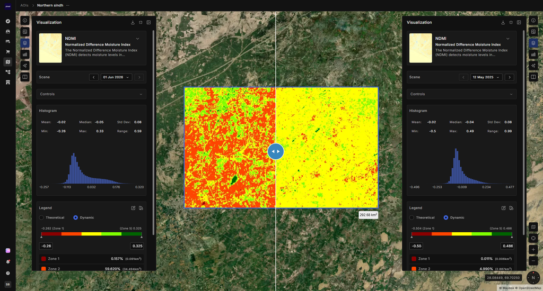Click the Northern sindh breadcrumb
The width and height of the screenshot is (543, 291).
point(50,5)
